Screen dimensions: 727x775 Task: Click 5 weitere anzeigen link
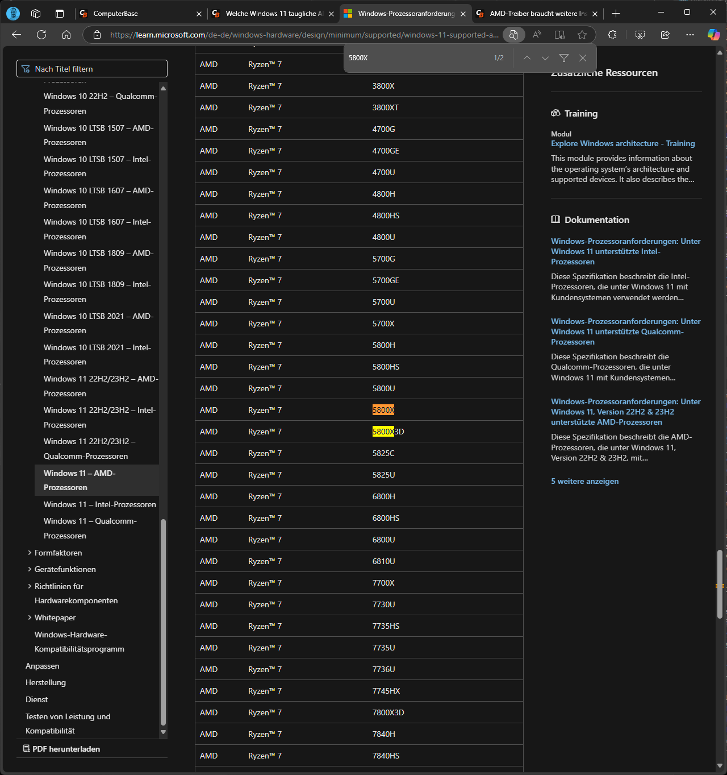(585, 481)
